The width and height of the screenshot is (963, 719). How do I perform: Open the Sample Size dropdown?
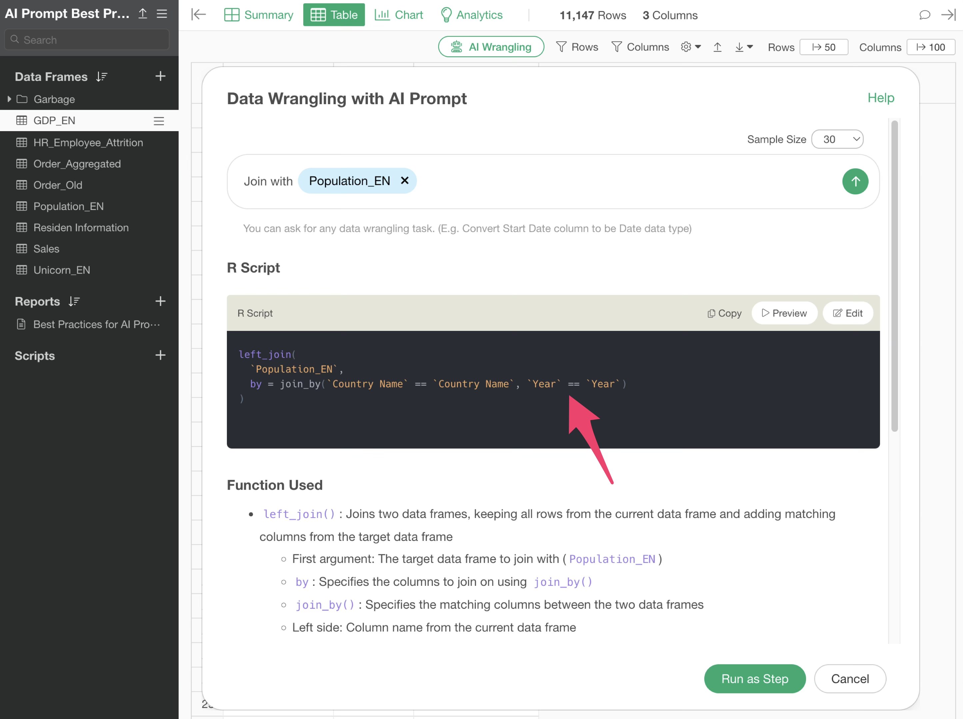click(x=837, y=139)
